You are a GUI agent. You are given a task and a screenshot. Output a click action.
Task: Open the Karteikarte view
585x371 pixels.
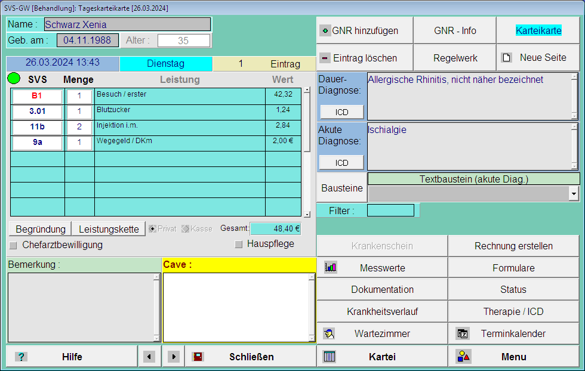(x=538, y=30)
